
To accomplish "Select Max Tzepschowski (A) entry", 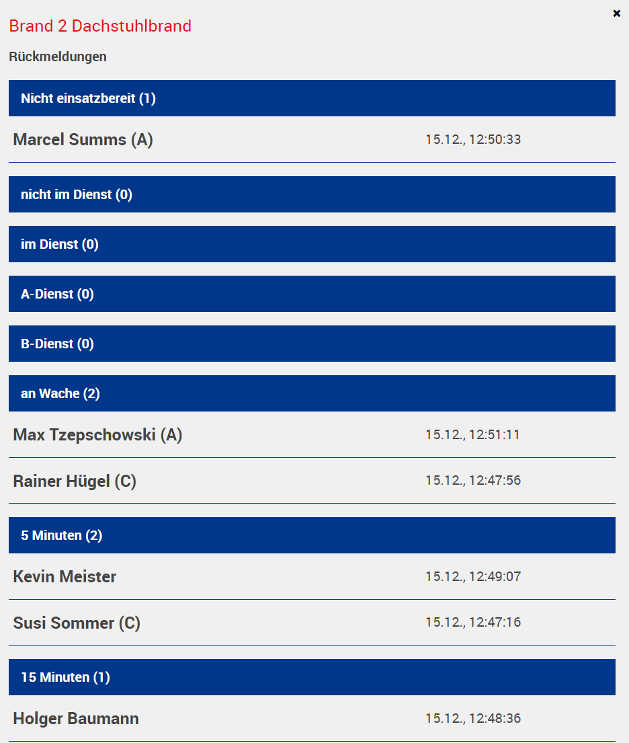I will click(97, 435).
